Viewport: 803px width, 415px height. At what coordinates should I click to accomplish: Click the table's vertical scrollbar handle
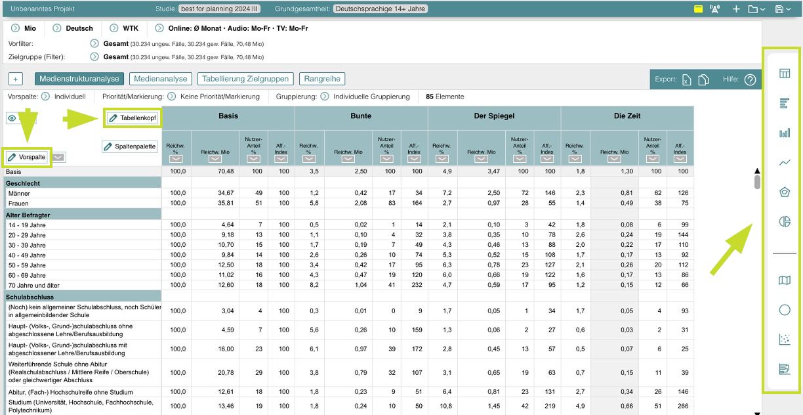[757, 181]
